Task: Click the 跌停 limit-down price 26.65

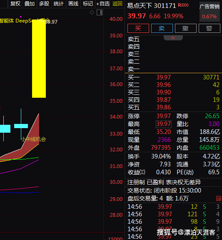Action: (x=212, y=116)
